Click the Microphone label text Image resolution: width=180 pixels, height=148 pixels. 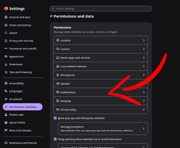(x=67, y=75)
